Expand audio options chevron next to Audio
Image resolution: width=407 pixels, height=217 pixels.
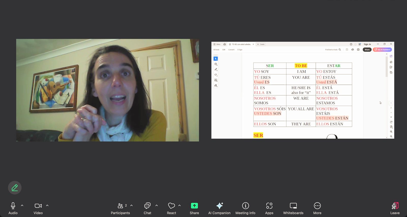pos(22,206)
